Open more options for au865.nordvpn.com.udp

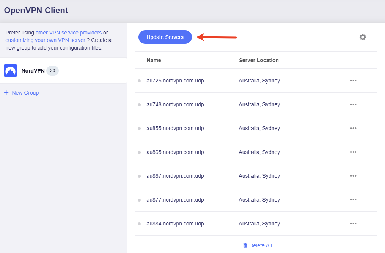click(x=353, y=152)
